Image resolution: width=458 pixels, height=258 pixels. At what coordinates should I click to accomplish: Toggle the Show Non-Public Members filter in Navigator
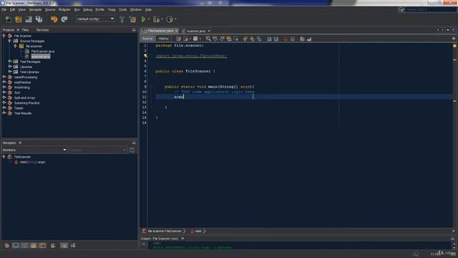point(34,245)
